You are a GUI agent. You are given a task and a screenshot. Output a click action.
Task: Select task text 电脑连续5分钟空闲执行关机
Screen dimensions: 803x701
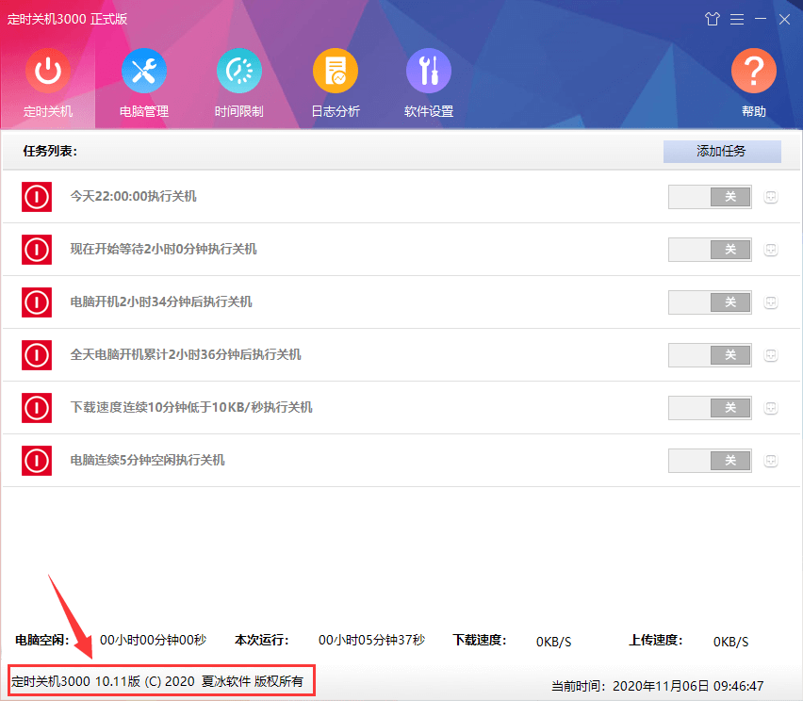click(x=147, y=460)
